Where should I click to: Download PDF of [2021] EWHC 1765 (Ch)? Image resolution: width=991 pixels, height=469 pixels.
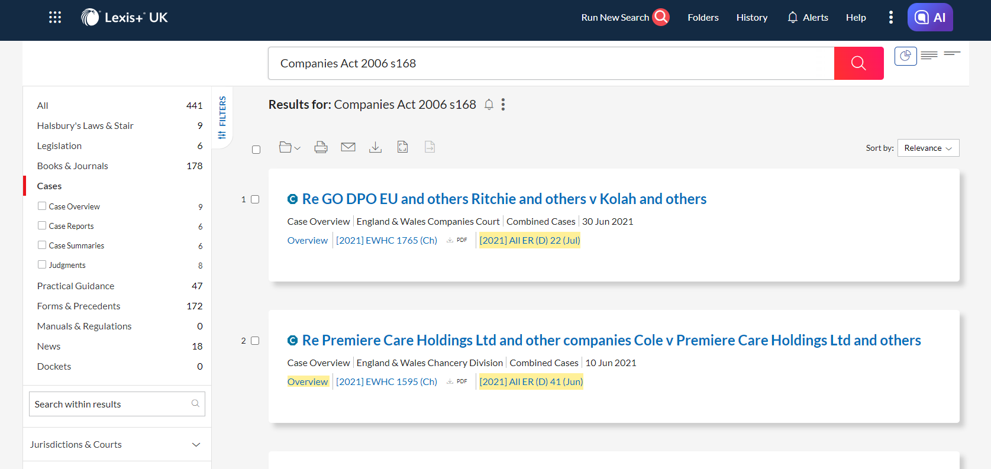click(x=457, y=240)
